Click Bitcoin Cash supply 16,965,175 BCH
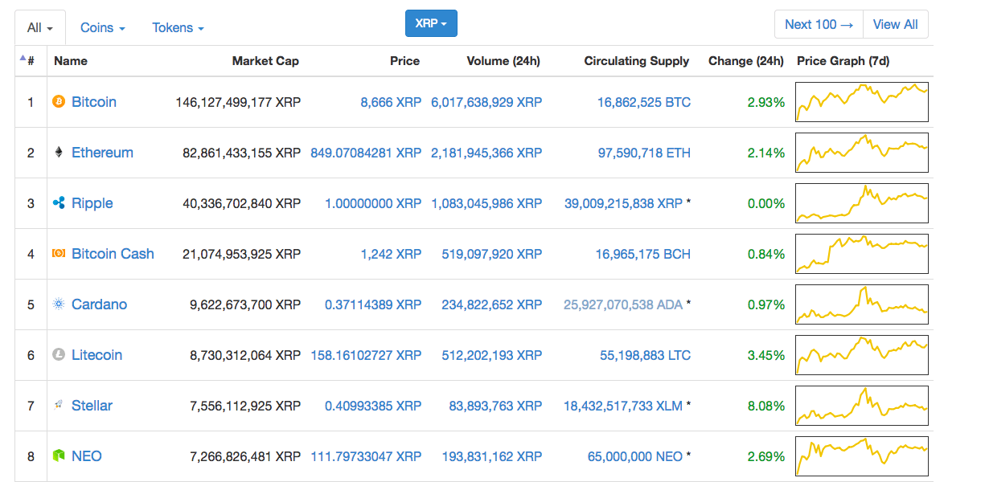985x482 pixels. tap(642, 254)
